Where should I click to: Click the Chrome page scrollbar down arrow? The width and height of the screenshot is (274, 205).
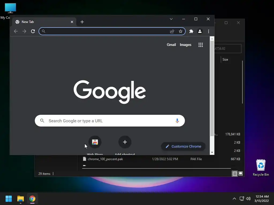[x=212, y=152]
